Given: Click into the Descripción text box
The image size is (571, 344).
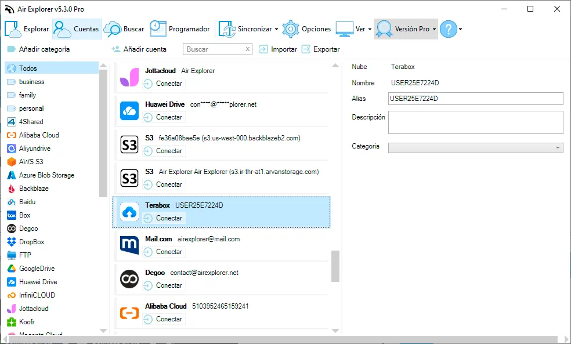Looking at the screenshot, I should [476, 122].
